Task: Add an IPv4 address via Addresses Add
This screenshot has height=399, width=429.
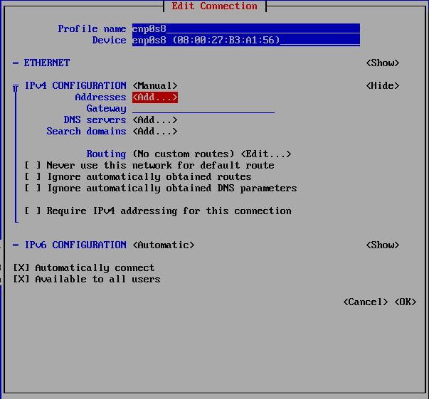Action: tap(155, 97)
